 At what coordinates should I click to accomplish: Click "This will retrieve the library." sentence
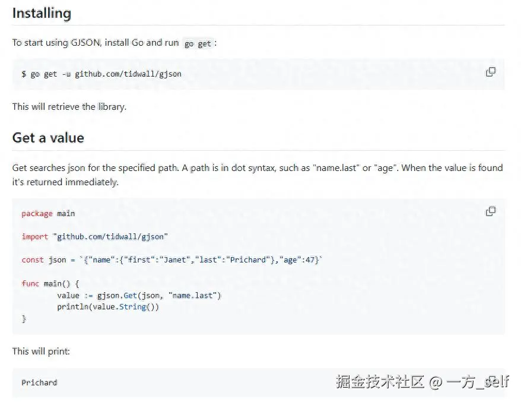click(x=69, y=107)
